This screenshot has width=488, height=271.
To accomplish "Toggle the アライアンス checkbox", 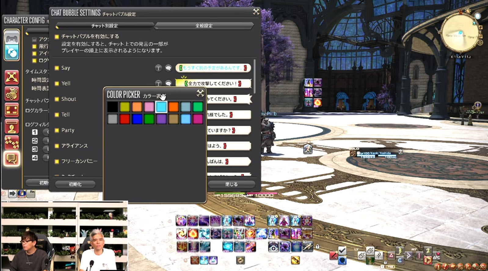I will click(x=57, y=146).
